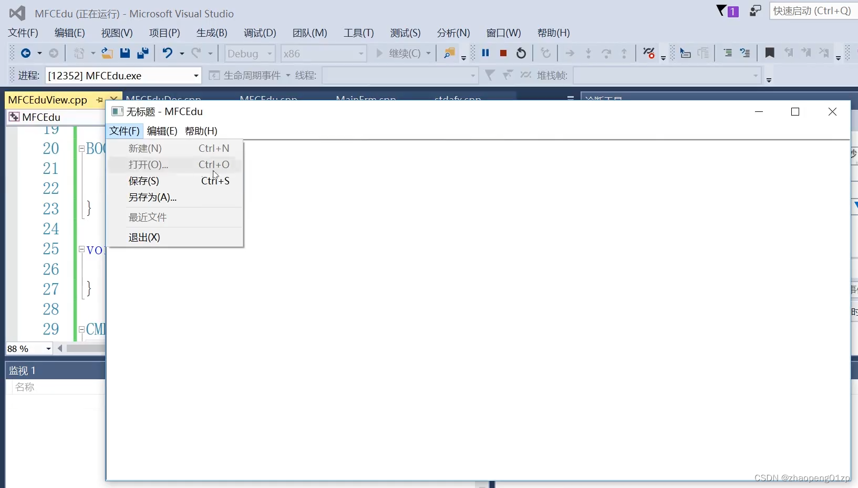Pause debugging with the Break All icon

click(x=485, y=53)
